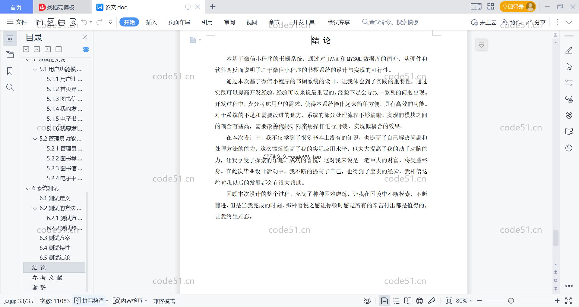The width and height of the screenshot is (579, 307).
Task: Switch to the 审阅 ribbon tab
Action: pos(229,22)
